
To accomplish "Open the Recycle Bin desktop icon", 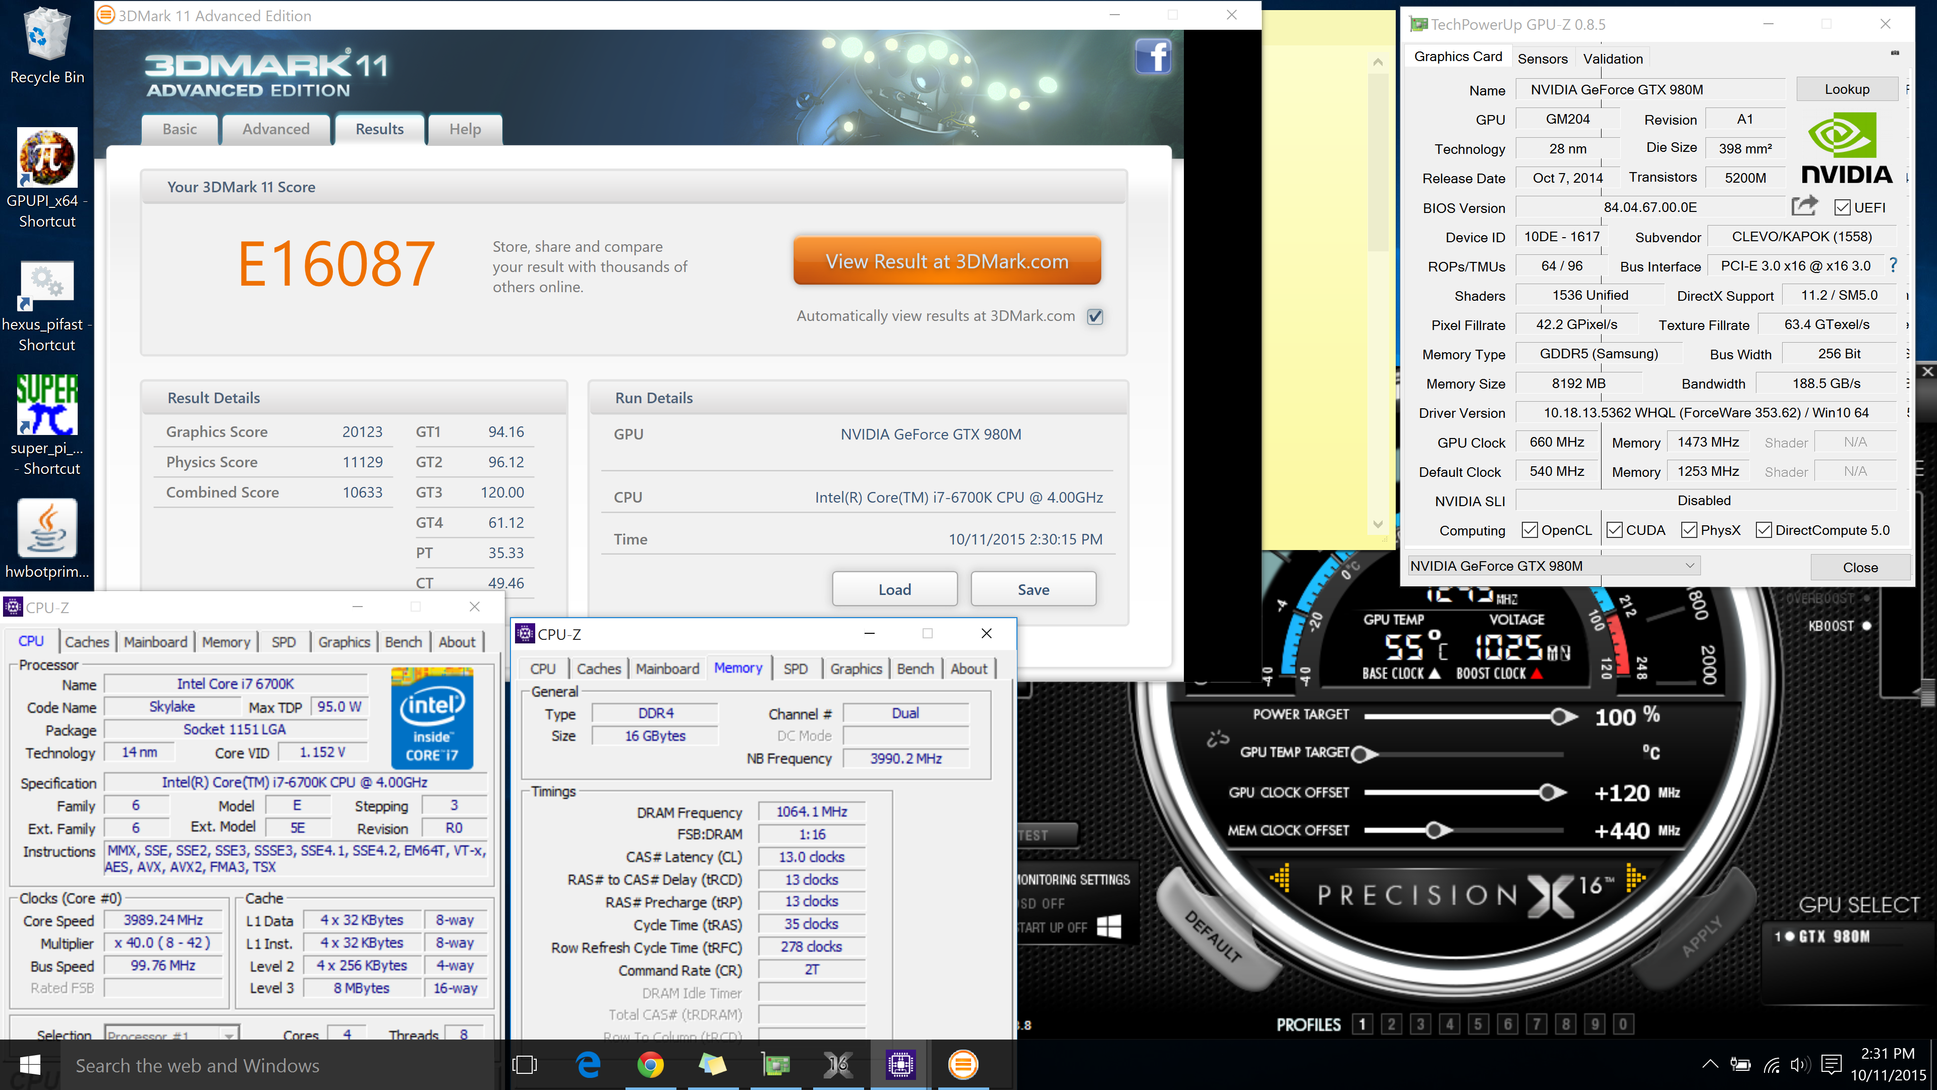I will (x=47, y=45).
